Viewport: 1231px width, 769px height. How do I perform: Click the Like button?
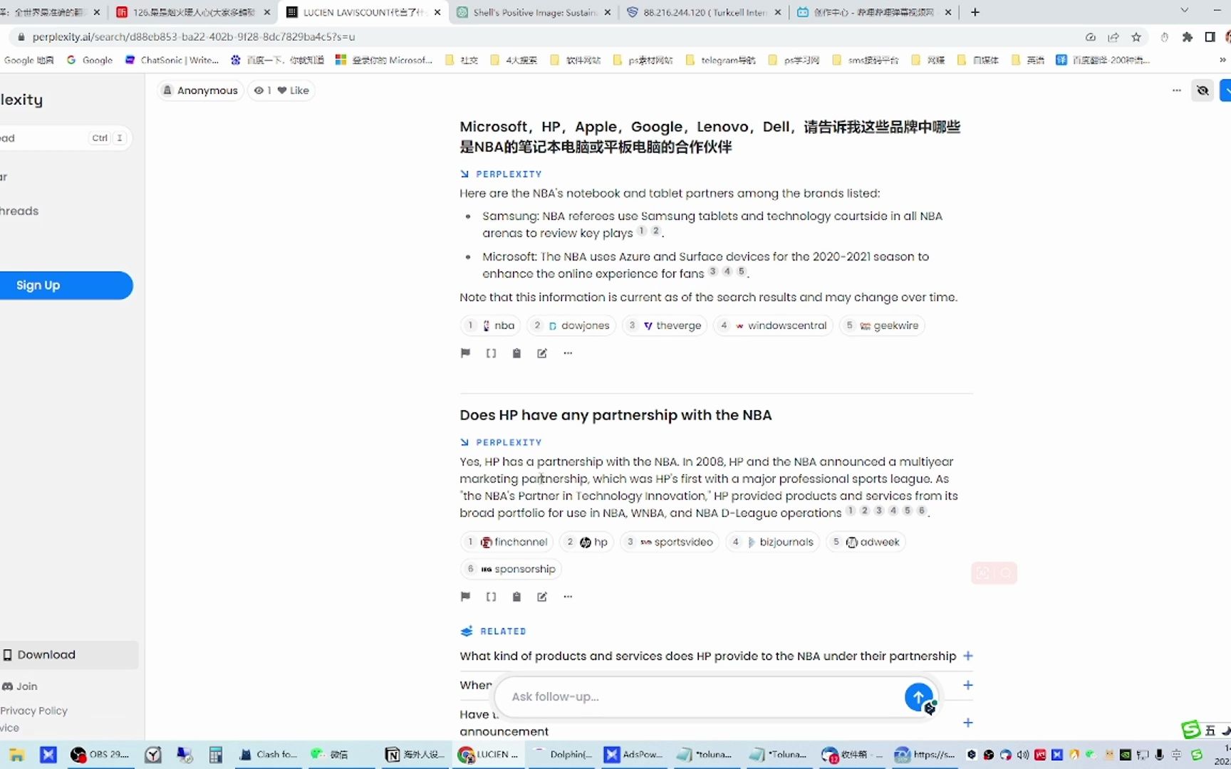point(294,90)
